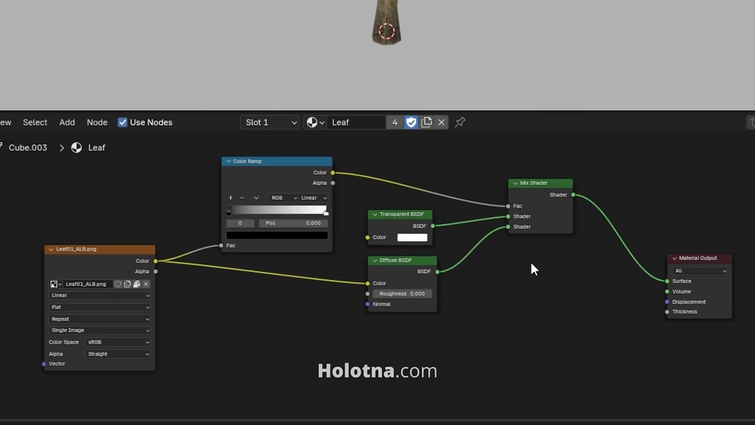Click the Surface socket on Material Output
Viewport: 755px width, 425px height.
coord(667,281)
